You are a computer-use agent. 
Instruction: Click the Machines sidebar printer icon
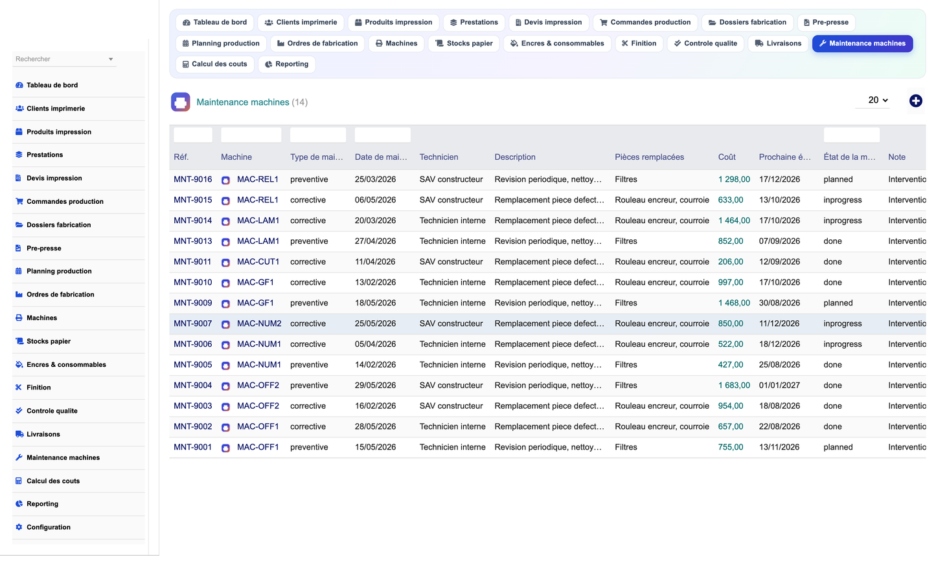tap(19, 318)
